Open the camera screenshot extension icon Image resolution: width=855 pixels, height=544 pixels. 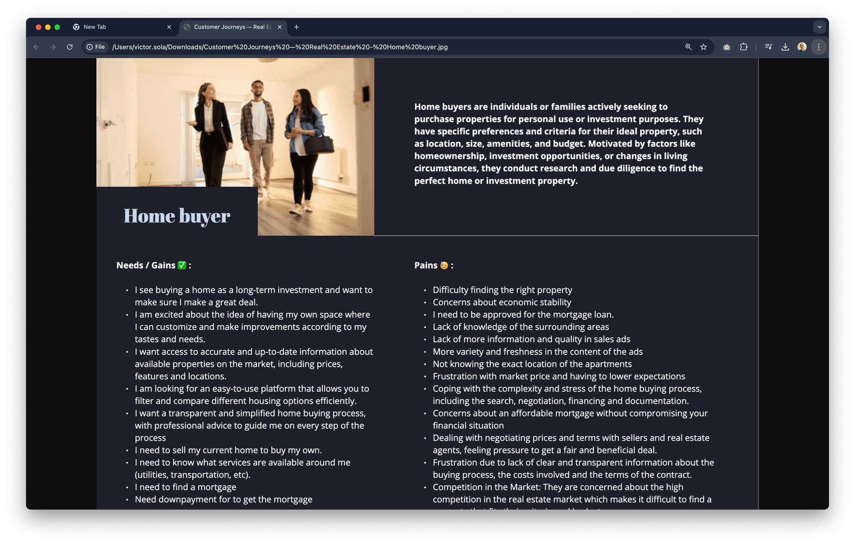[x=727, y=47]
